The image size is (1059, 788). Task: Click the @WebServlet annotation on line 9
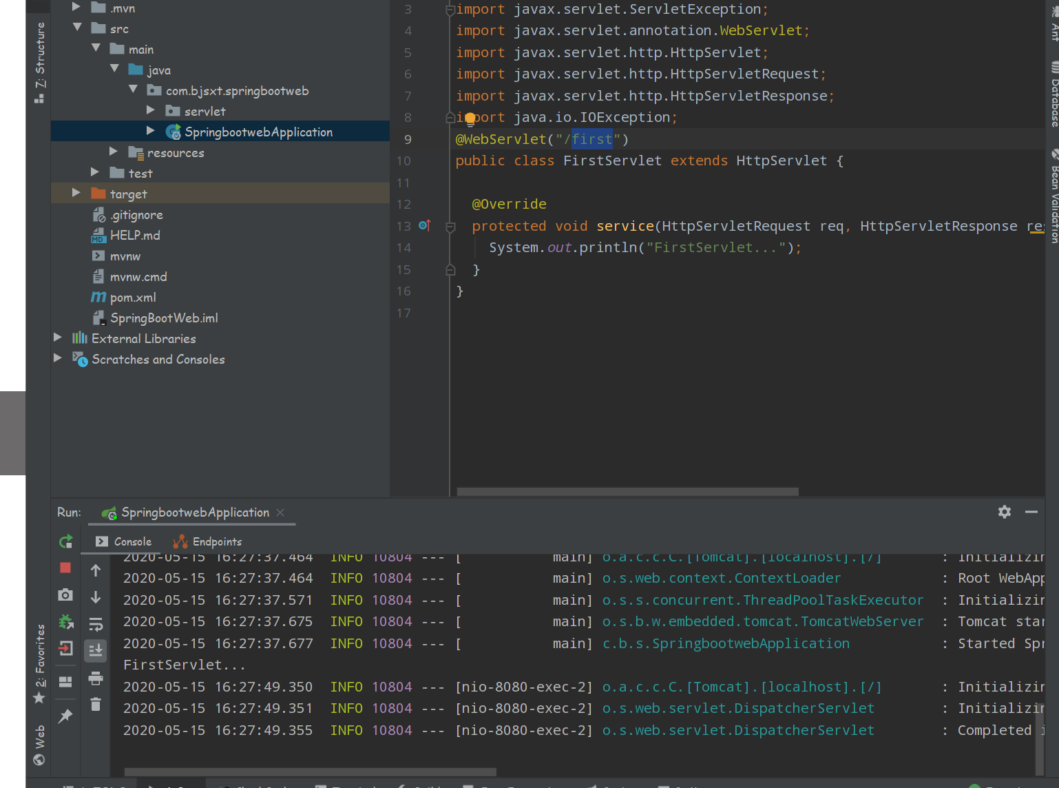(501, 139)
